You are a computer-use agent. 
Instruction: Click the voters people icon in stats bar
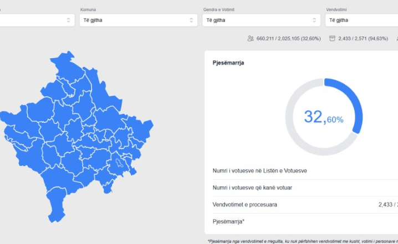(x=251, y=39)
